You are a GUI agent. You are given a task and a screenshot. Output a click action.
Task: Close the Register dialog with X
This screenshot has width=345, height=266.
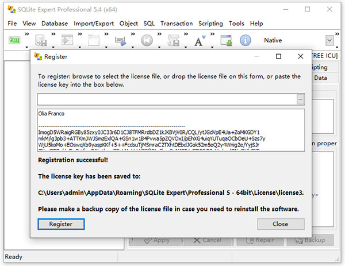300,57
